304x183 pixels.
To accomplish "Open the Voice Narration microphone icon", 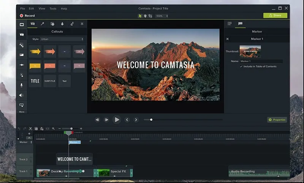I will 22,85.
